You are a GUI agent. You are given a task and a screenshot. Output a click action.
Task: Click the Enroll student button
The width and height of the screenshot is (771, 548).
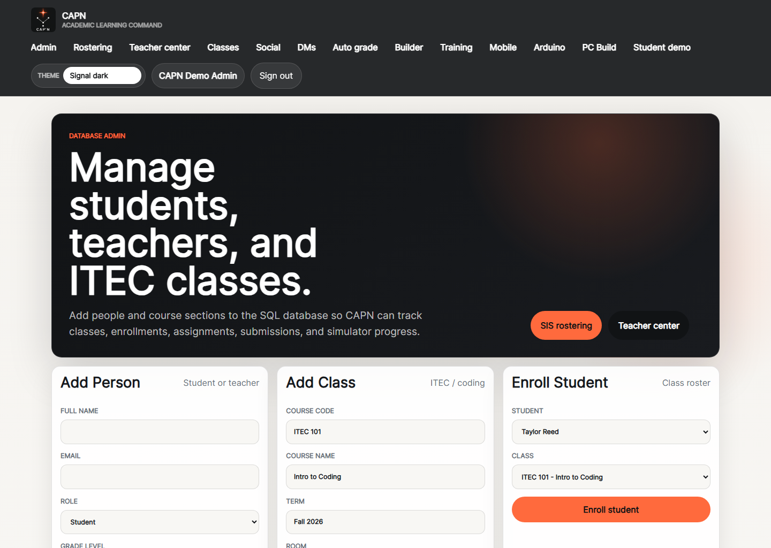point(611,509)
